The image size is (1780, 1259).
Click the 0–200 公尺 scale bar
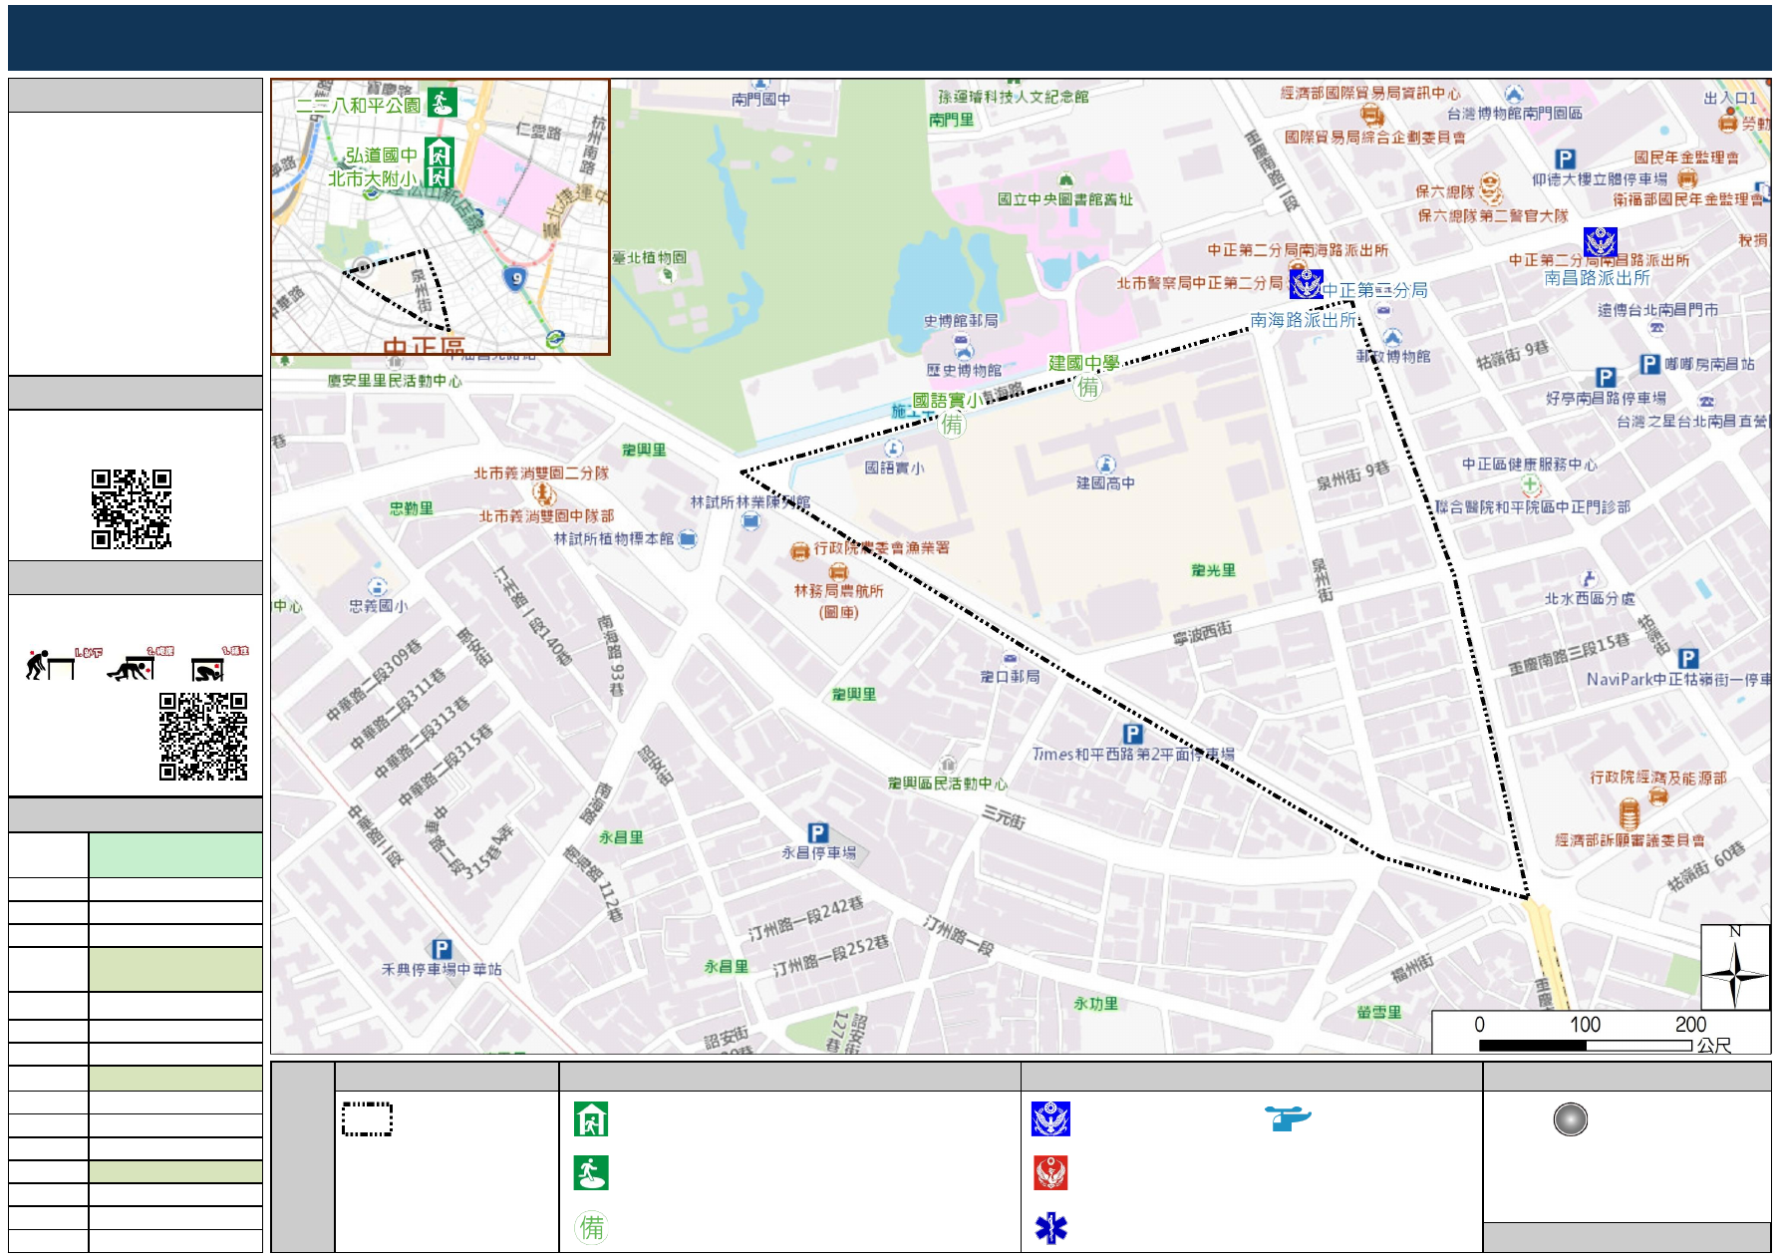point(1603,1033)
